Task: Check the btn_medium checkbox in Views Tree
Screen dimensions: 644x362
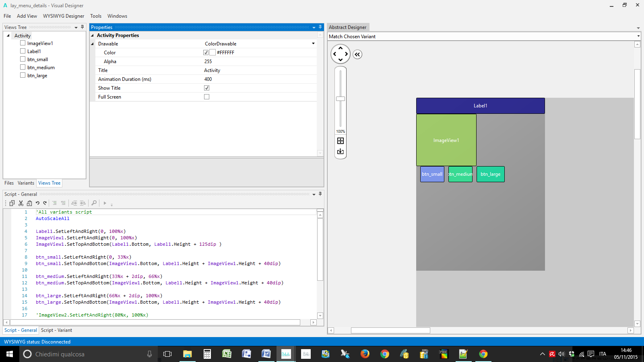Action: point(23,67)
